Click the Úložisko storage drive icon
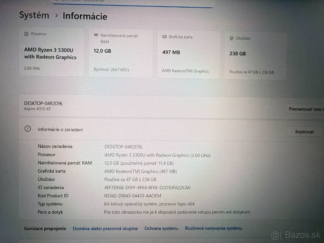 pos(231,38)
